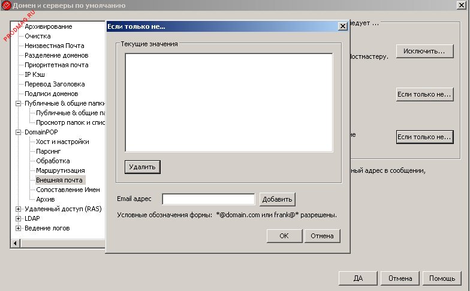This screenshot has width=470, height=291.
Task: Click the 'Удалить' button
Action: tap(143, 166)
